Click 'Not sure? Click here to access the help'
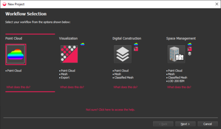 click(x=110, y=110)
